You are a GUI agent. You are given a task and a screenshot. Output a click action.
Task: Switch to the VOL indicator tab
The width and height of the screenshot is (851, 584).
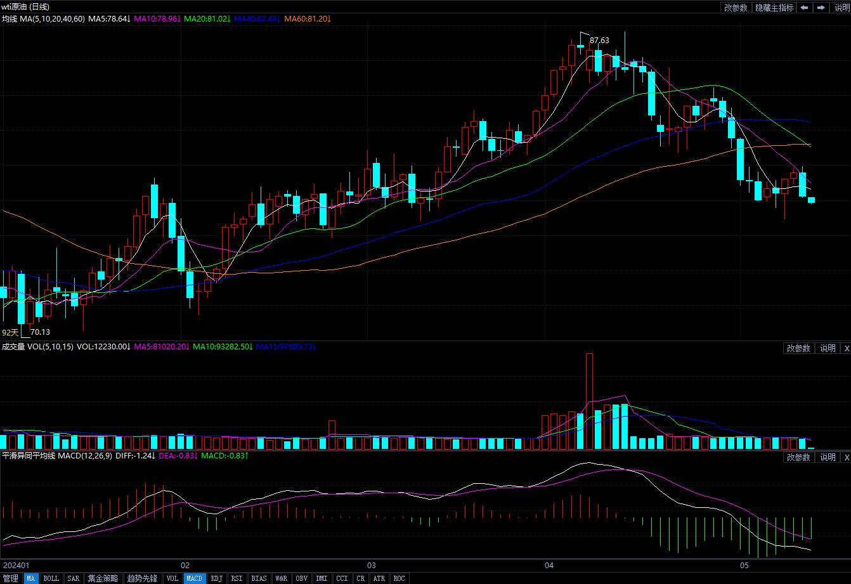[x=172, y=578]
